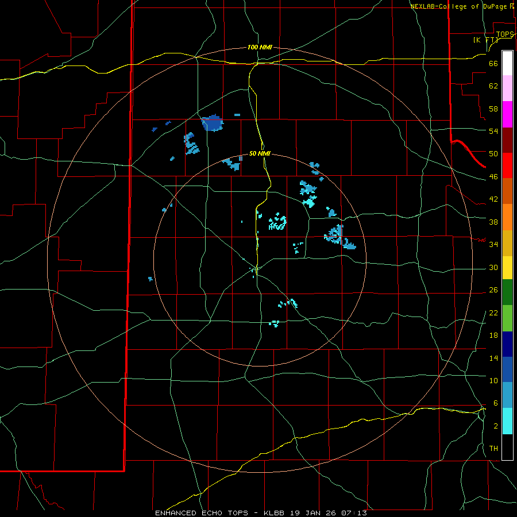
Task: Click the 19 JAN 26 07:13 timestamp
Action: [329, 513]
